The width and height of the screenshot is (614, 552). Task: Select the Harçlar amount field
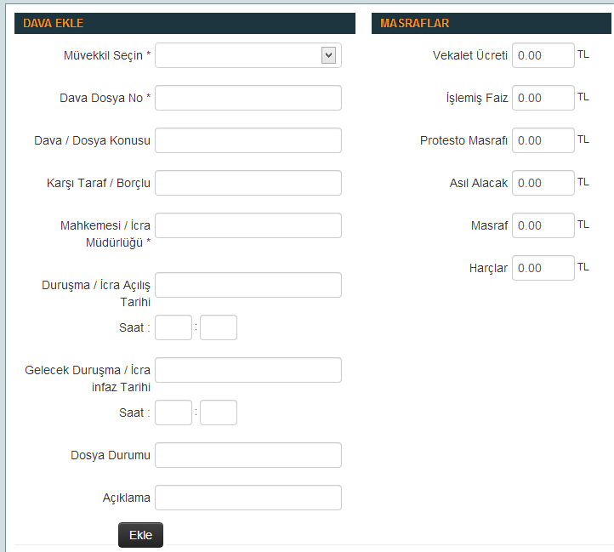[543, 268]
